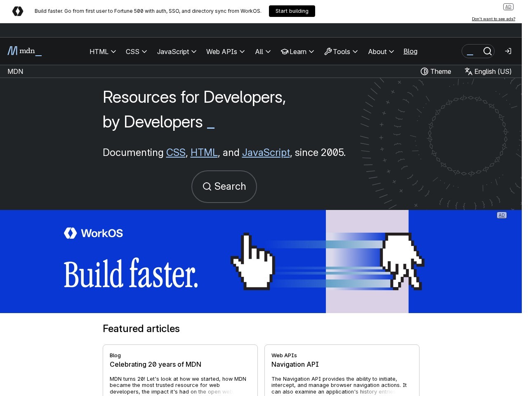Follow the CSS link in tagline

(x=176, y=153)
